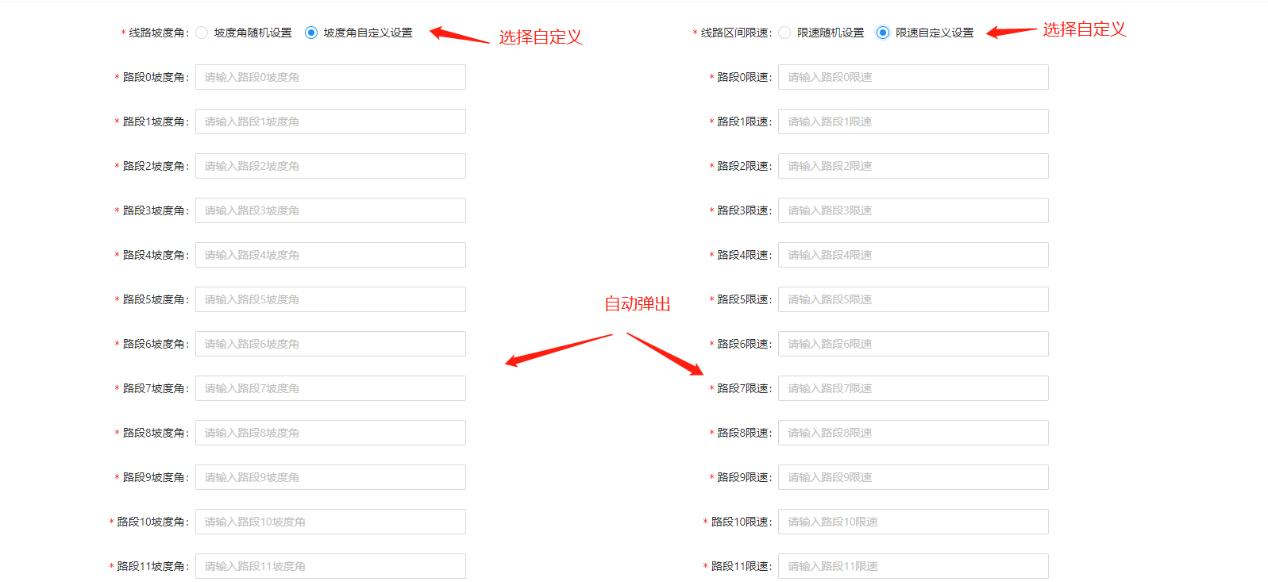This screenshot has height=582, width=1268.
Task: Click into the 路段6限速 input box
Action: (913, 344)
